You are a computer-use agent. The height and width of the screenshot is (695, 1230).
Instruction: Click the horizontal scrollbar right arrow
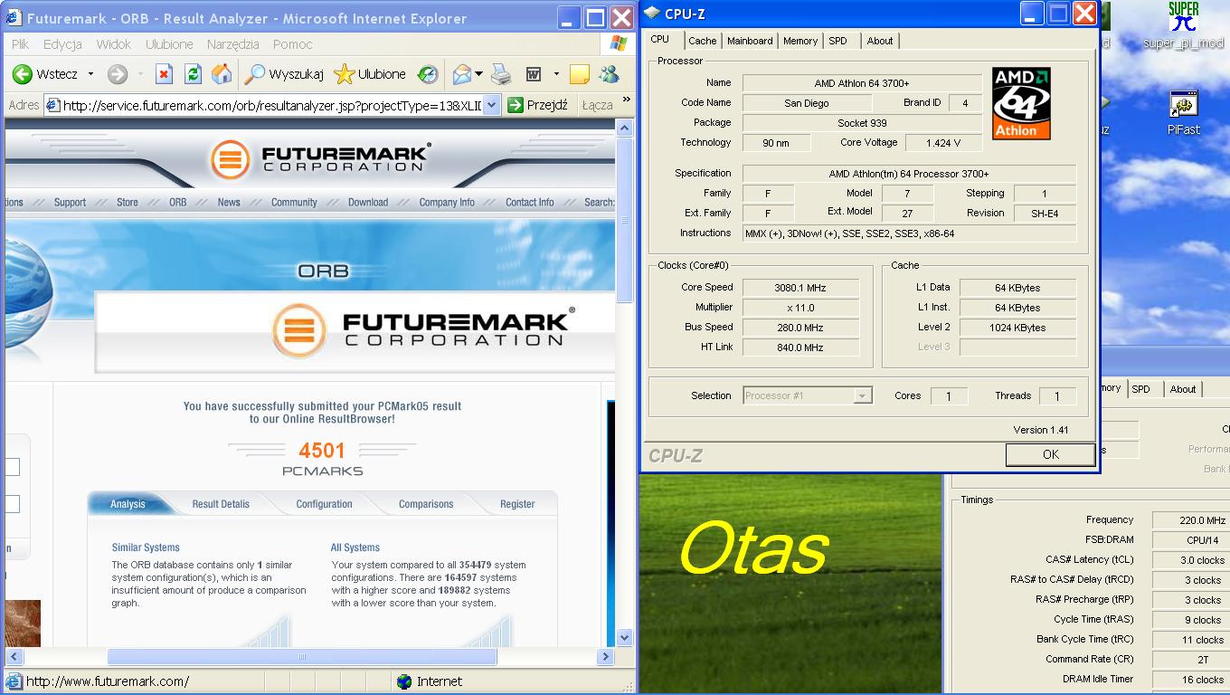tap(606, 657)
